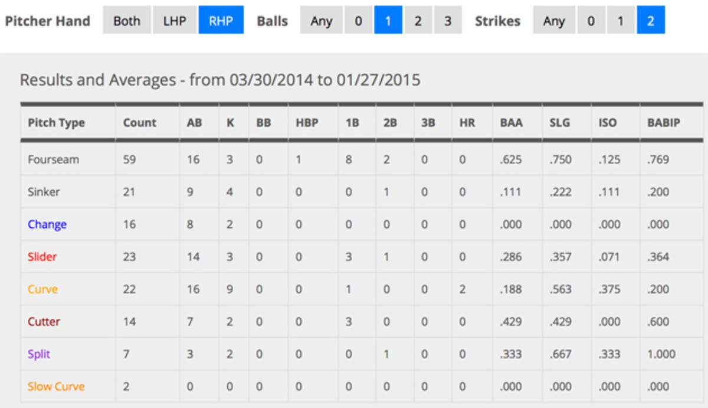Open the Change pitch type link
This screenshot has width=708, height=408.
click(47, 224)
